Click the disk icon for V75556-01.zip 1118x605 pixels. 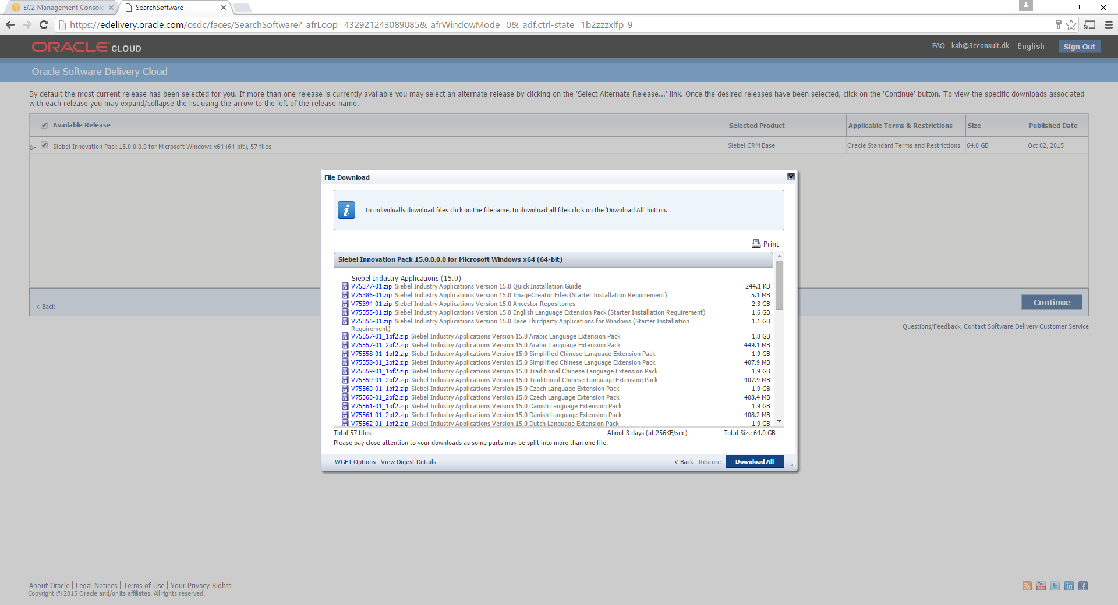(x=345, y=321)
